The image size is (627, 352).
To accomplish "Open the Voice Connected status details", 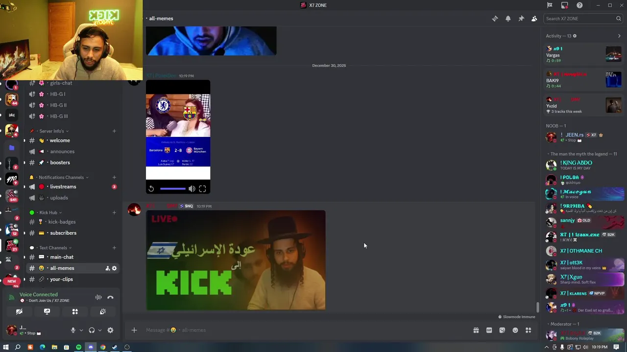I will pos(39,295).
